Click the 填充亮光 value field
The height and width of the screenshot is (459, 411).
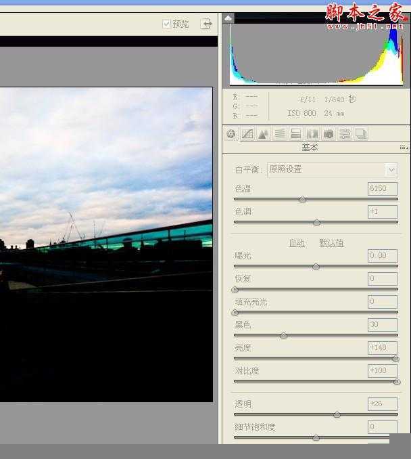click(383, 301)
